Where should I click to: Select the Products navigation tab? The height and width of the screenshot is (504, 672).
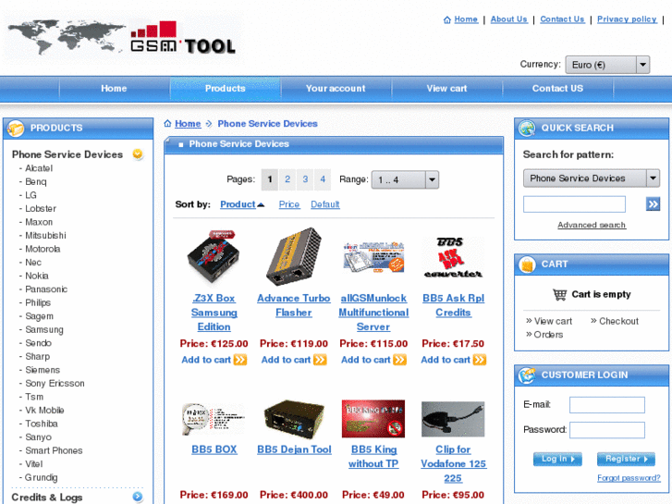225,89
